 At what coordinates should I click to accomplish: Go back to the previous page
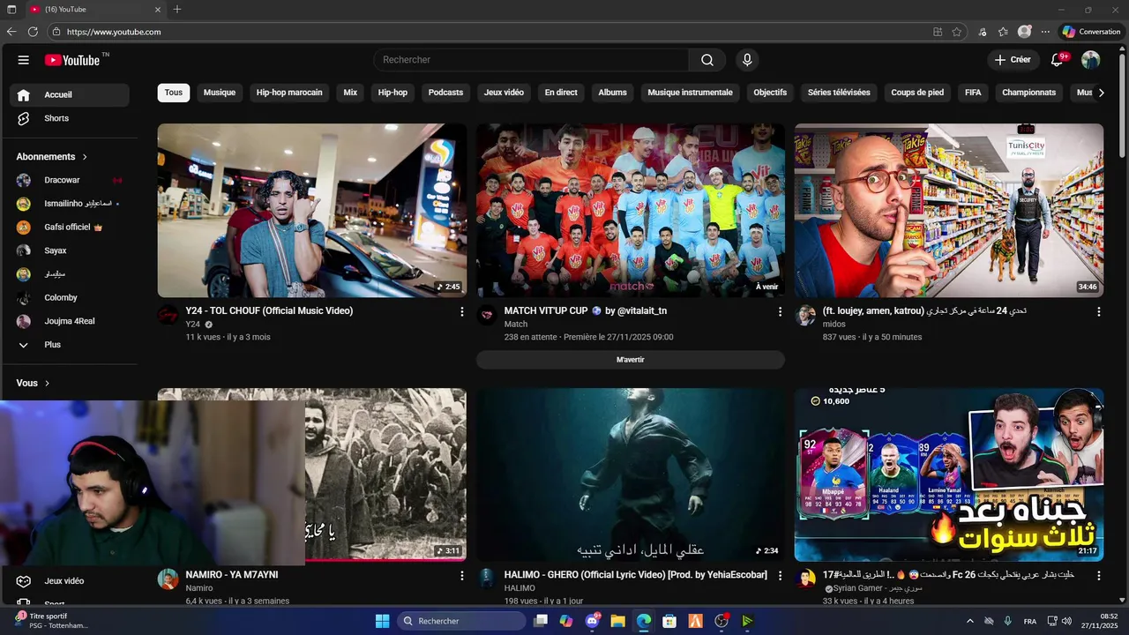[x=11, y=32]
